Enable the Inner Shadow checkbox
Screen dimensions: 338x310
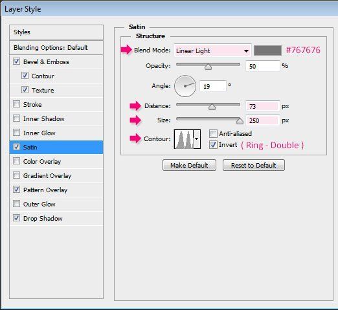(17, 118)
